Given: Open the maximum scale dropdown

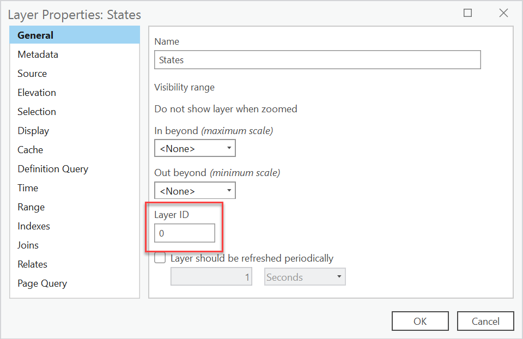Looking at the screenshot, I should (195, 148).
